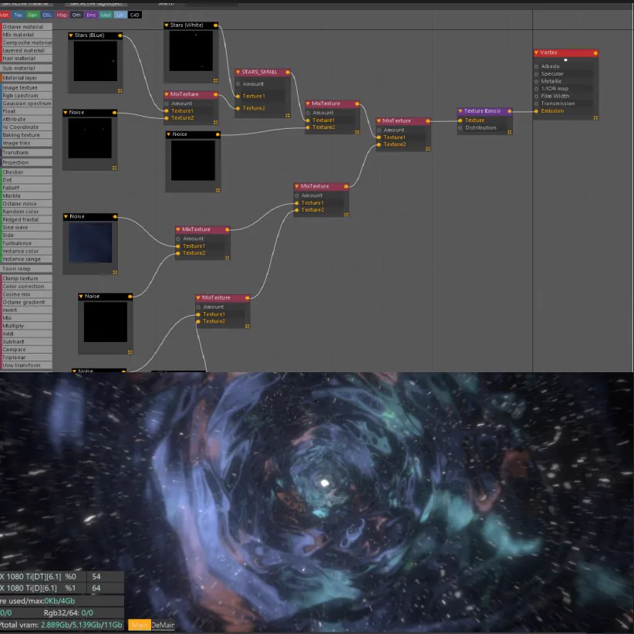Toggle the C4D node filter
634x634 pixels.
[135, 15]
